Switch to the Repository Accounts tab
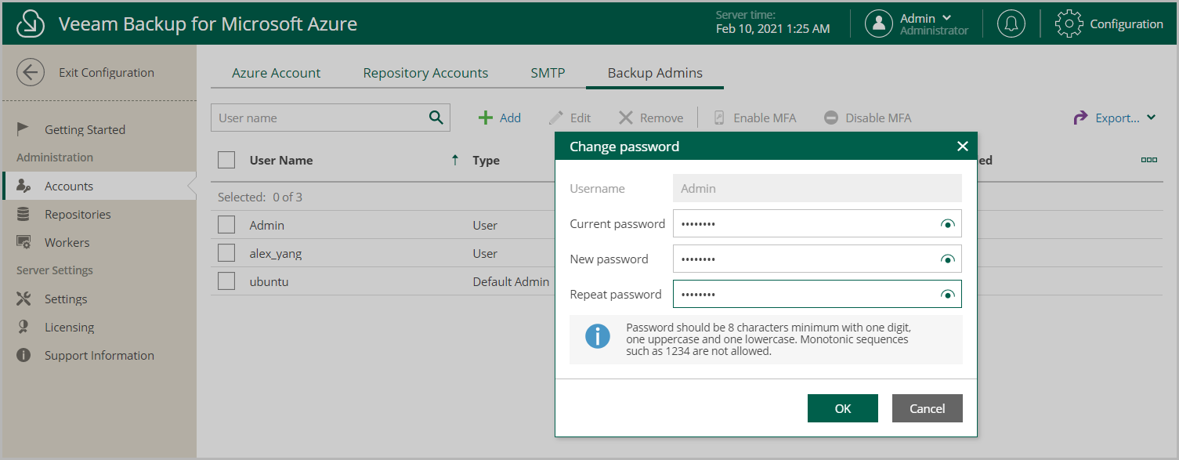 [425, 73]
